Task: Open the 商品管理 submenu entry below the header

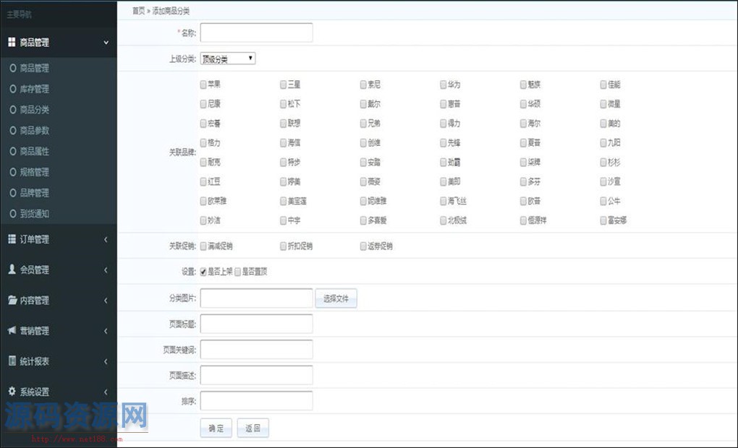Action: (34, 68)
